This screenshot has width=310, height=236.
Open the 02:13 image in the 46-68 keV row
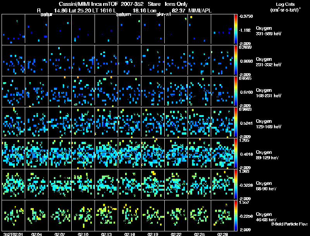107,215
